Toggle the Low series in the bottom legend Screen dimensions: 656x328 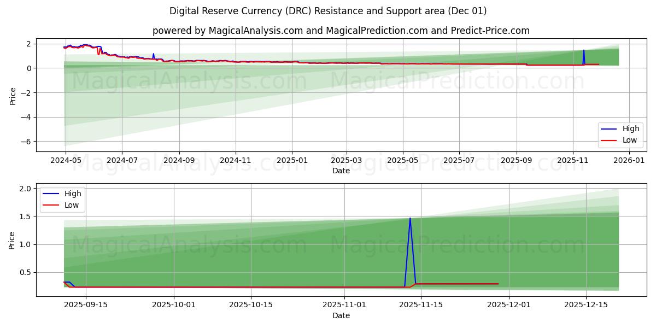click(71, 204)
